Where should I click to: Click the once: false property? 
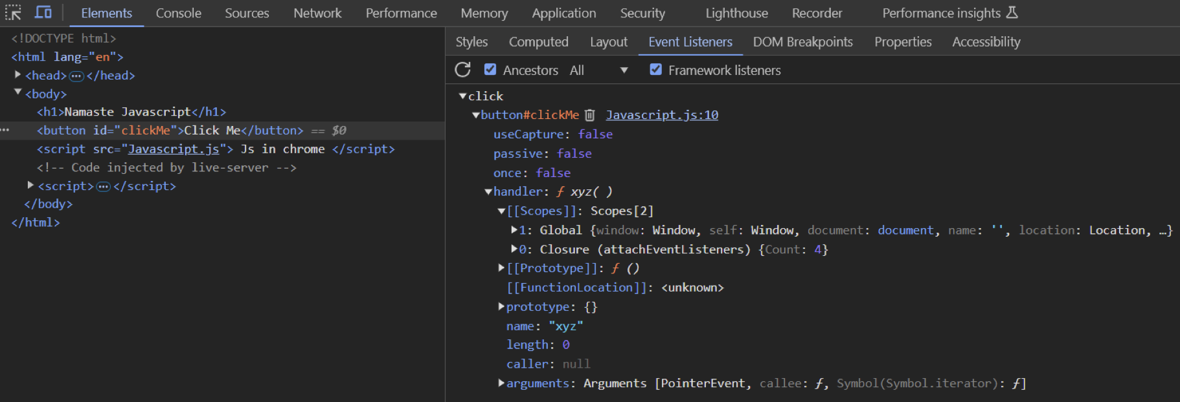pyautogui.click(x=532, y=173)
